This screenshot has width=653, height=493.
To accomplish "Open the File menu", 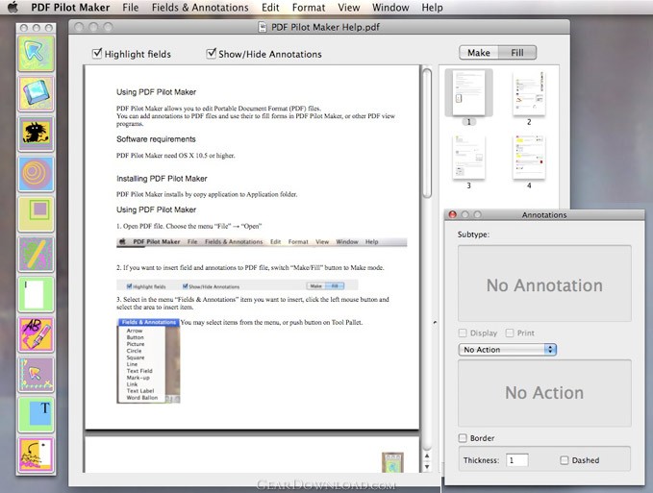I will pos(131,8).
